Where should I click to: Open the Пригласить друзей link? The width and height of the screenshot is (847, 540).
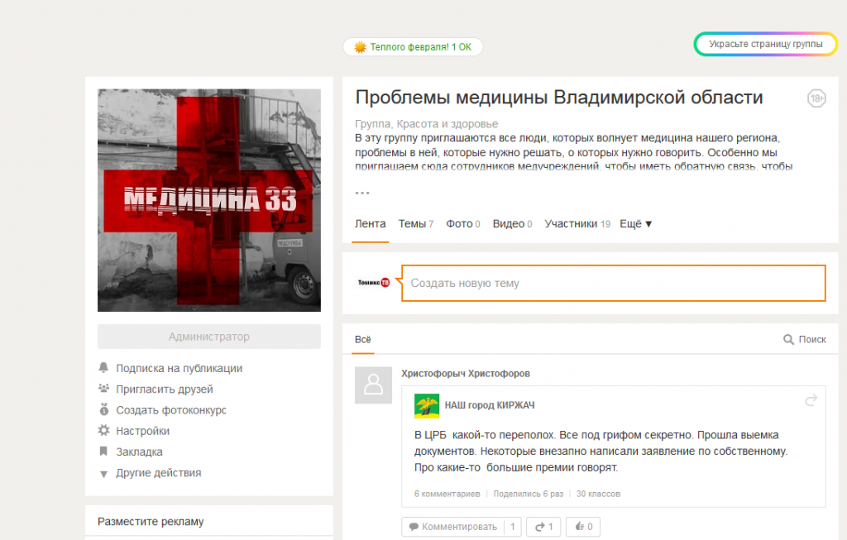point(165,389)
